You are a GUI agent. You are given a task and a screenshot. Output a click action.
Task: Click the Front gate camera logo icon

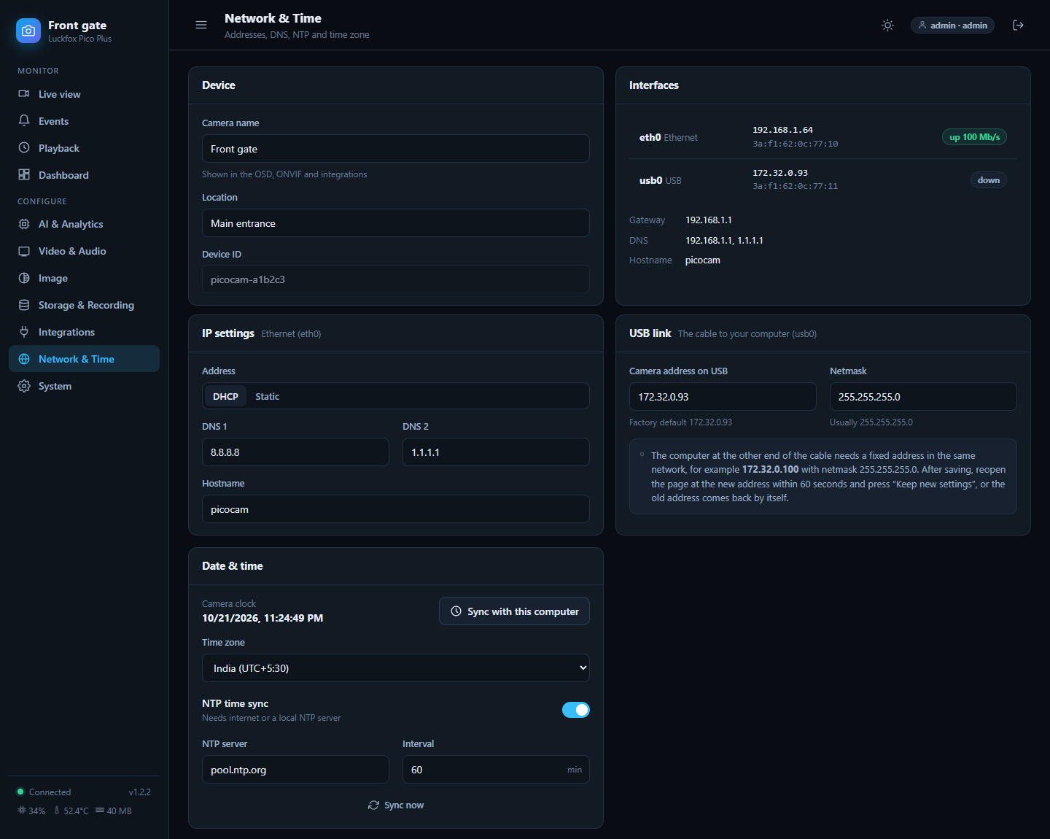[28, 31]
